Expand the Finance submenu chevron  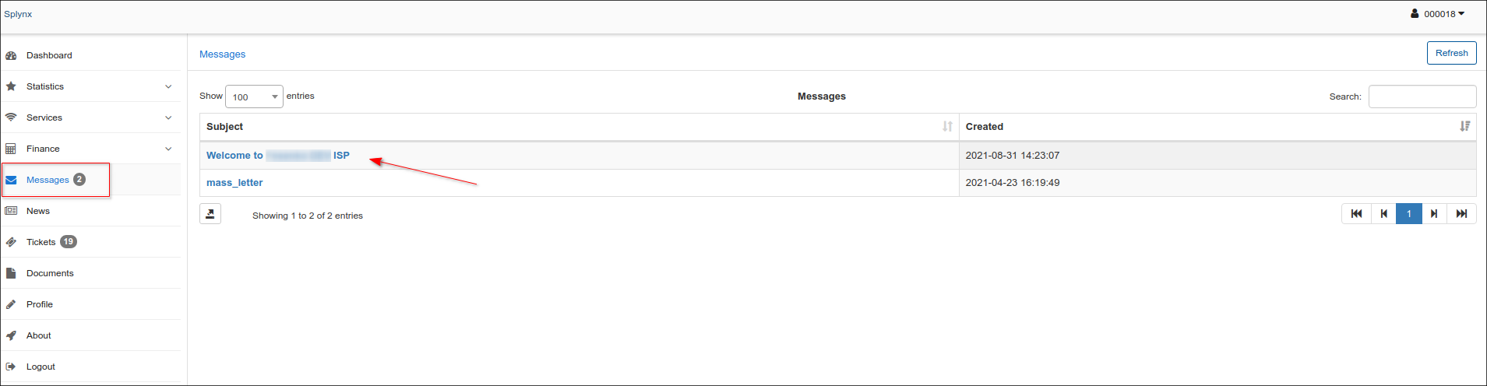tap(168, 149)
